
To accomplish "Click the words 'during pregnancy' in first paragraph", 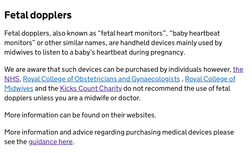I will click(x=157, y=52).
